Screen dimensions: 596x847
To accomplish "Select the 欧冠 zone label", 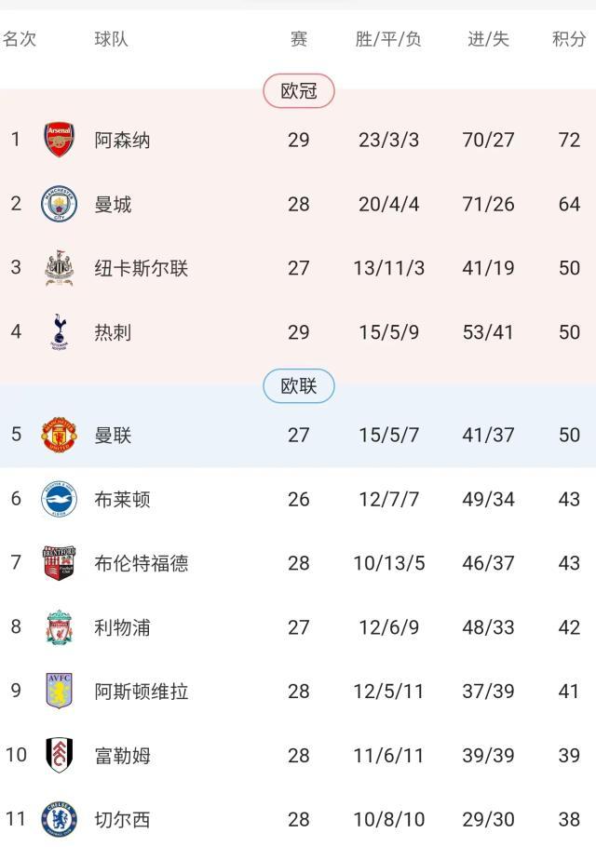I will [x=298, y=90].
